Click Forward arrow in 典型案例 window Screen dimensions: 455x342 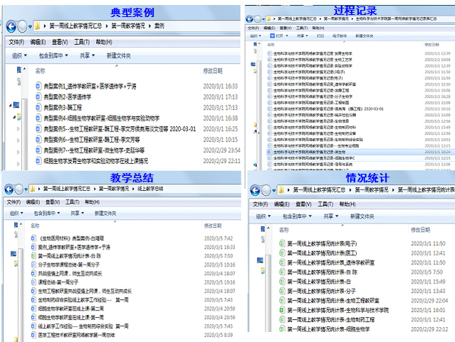(23, 26)
